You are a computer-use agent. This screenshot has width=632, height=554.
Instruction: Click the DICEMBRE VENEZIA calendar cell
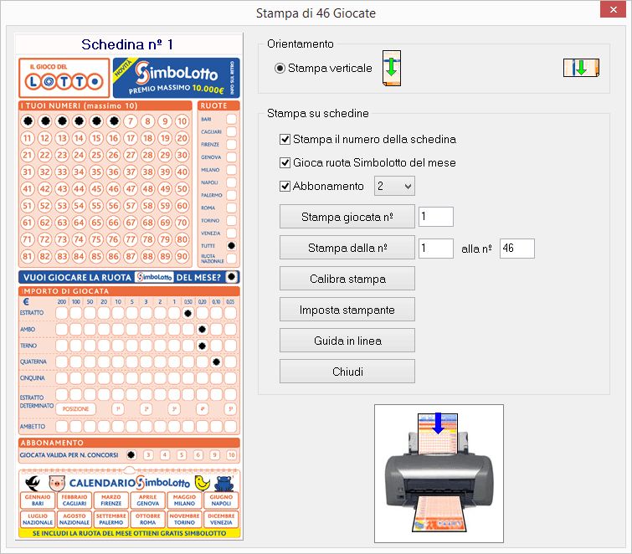click(221, 519)
